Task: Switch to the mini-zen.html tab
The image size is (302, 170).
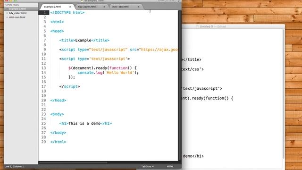Action: click(120, 7)
